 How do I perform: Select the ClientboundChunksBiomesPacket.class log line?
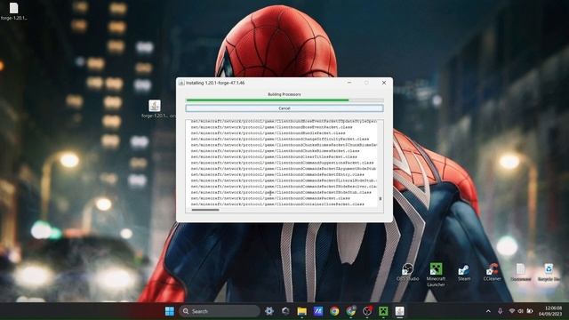275,151
